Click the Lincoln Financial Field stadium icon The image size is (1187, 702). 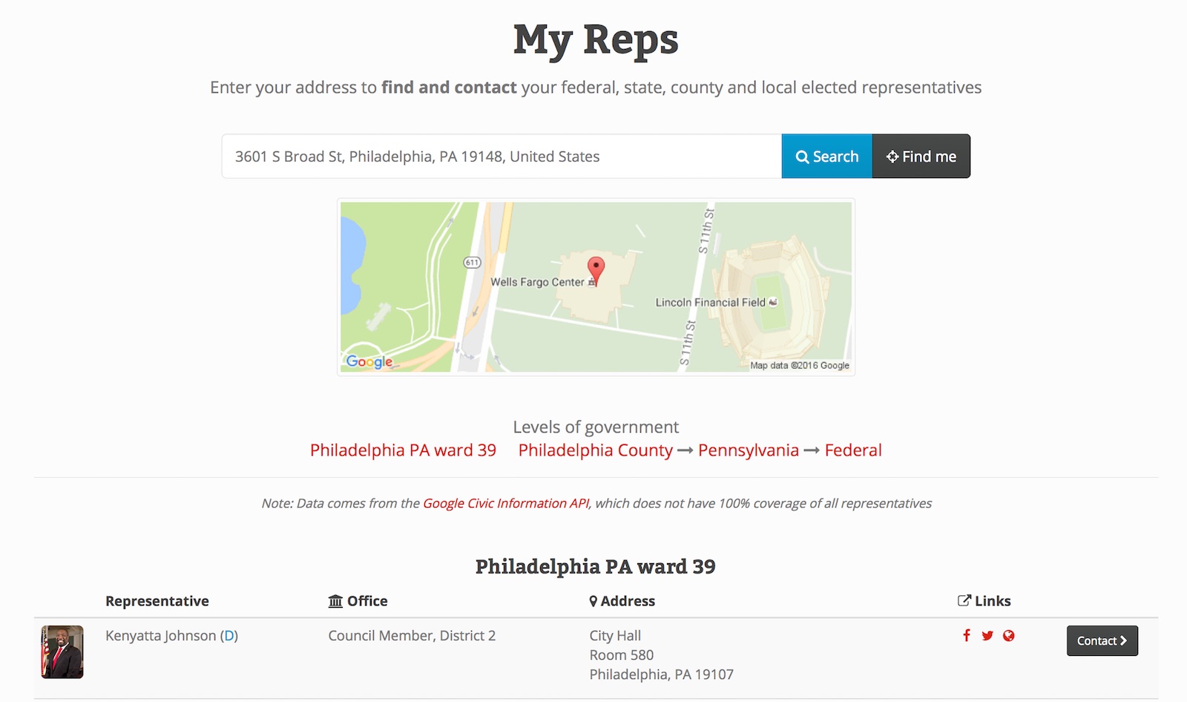click(773, 302)
